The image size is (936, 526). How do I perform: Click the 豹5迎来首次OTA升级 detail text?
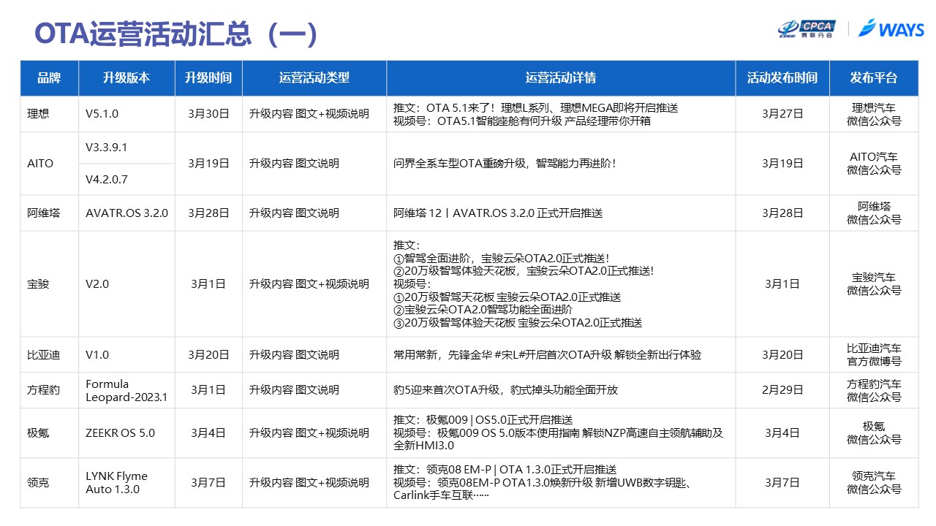click(505, 390)
